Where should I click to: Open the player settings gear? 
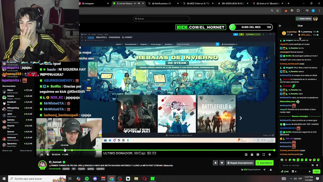[x=270, y=154]
